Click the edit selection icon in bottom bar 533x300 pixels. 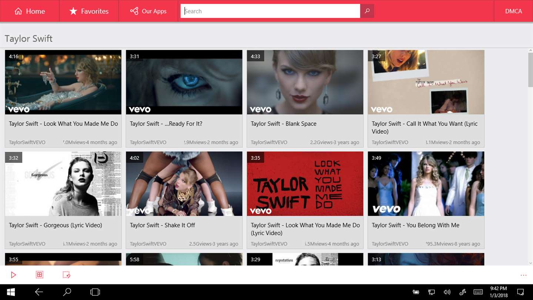[66, 275]
